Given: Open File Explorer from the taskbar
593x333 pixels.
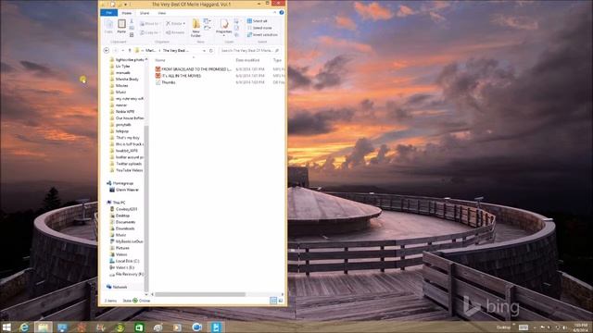Looking at the screenshot, I should [x=44, y=327].
